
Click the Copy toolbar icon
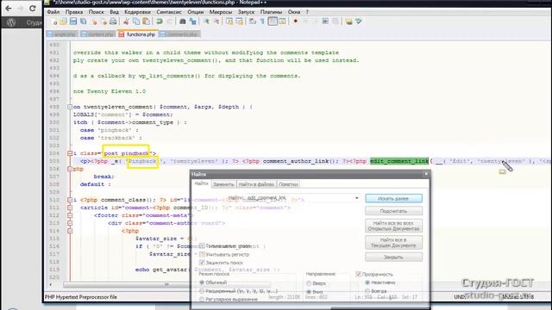pyautogui.click(x=136, y=22)
